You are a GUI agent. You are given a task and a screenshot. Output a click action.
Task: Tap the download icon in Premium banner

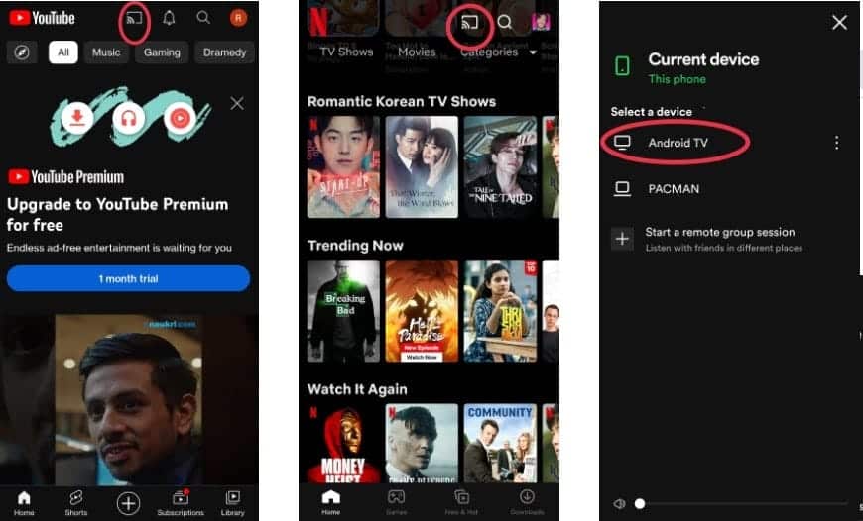tap(77, 117)
